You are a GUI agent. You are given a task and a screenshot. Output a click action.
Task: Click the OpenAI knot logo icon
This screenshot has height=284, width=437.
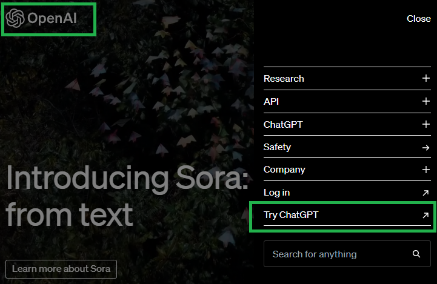coord(15,18)
